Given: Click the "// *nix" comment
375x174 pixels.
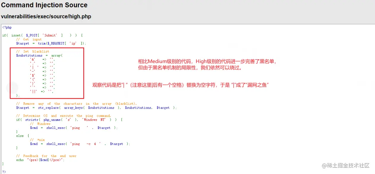Looking at the screenshot, I should [x=37, y=140].
